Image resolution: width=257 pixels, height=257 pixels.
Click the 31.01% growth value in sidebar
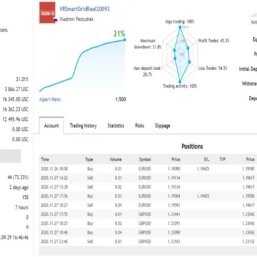pyautogui.click(x=22, y=80)
